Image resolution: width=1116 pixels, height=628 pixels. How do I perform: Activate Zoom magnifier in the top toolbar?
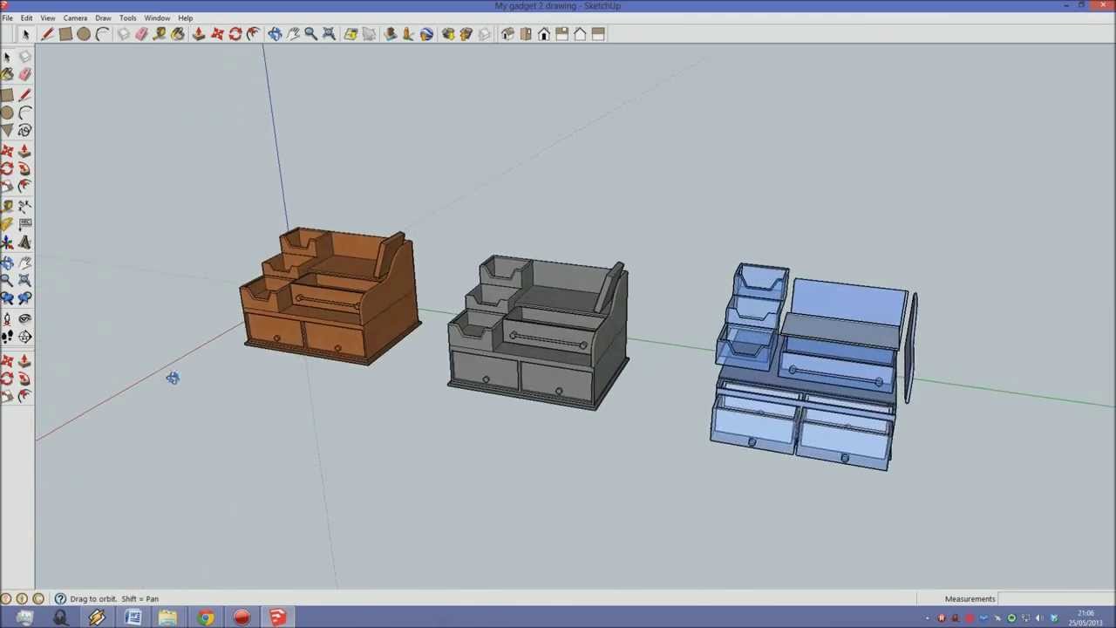(310, 34)
